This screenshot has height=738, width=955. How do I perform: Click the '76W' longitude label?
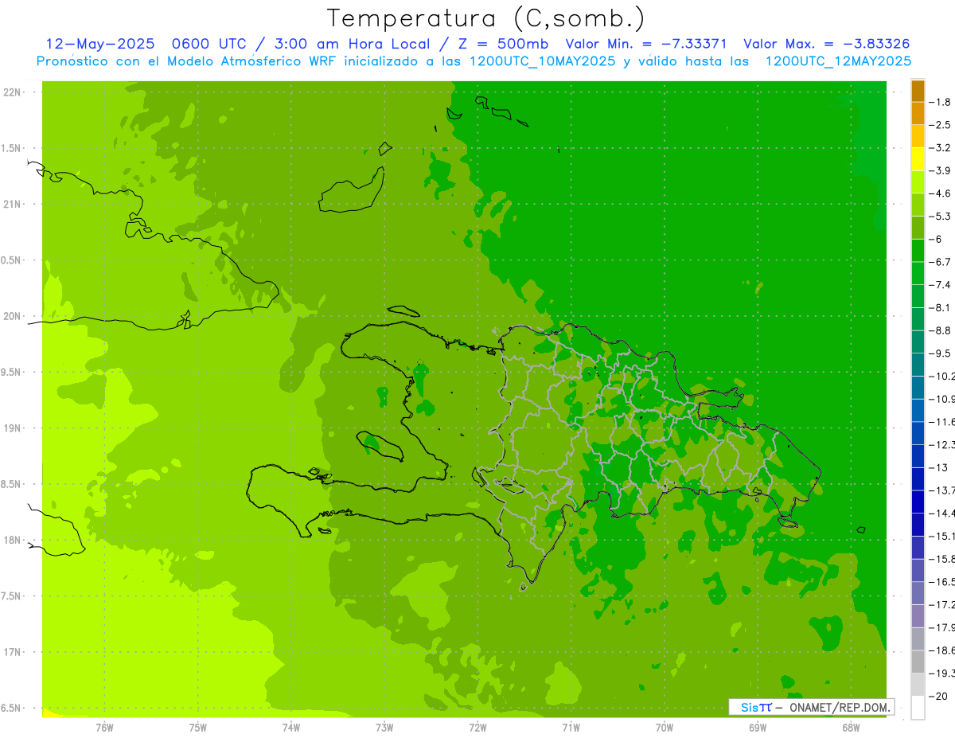pos(104,728)
